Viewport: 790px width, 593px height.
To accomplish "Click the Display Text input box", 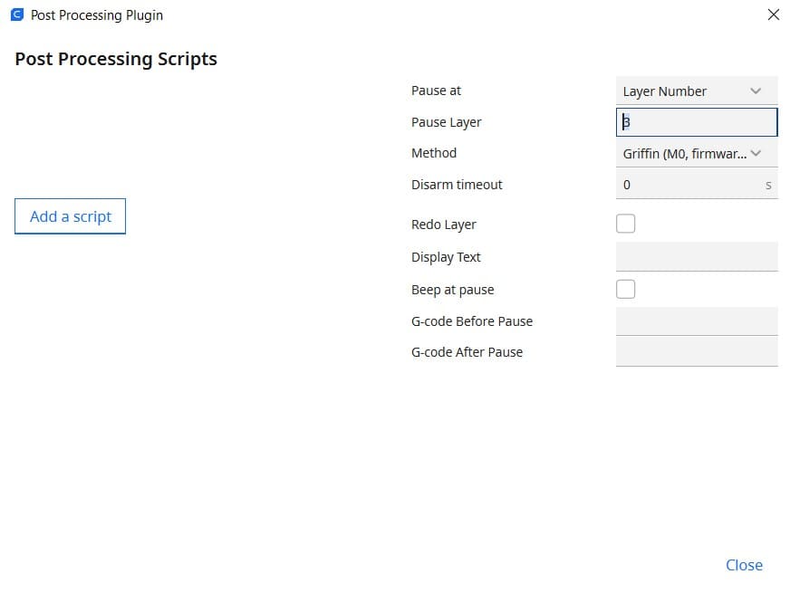I will [x=696, y=257].
